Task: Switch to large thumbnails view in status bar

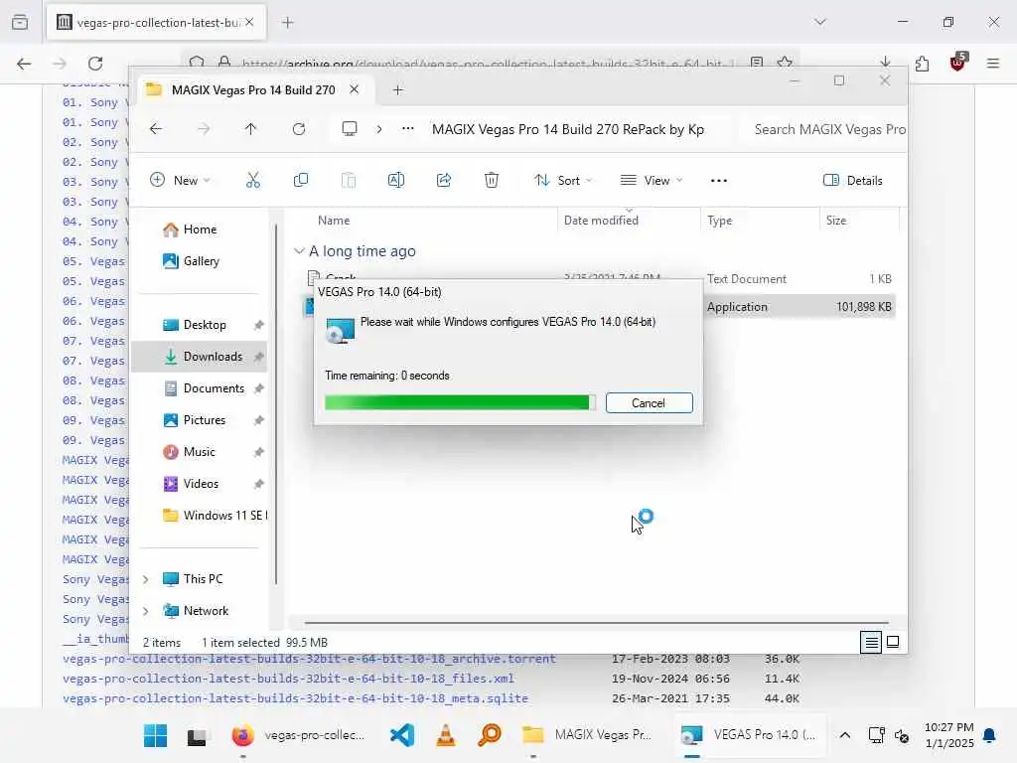Action: 893,643
